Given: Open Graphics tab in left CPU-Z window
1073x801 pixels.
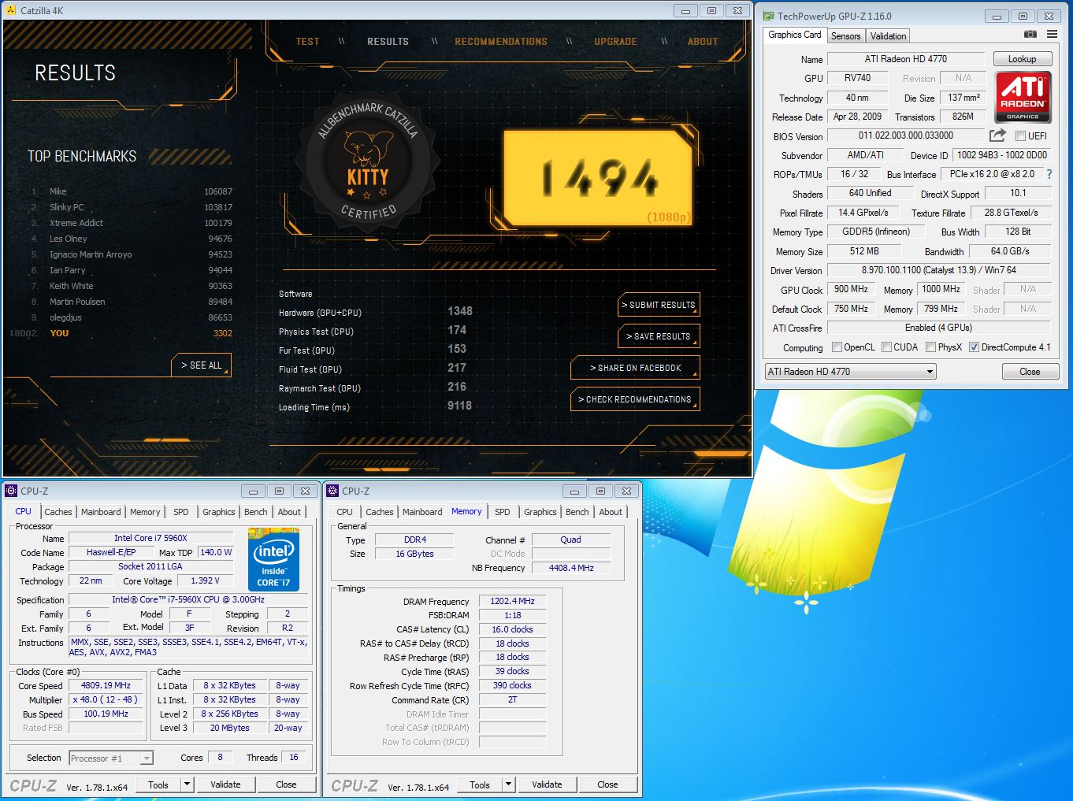Looking at the screenshot, I should pos(218,512).
